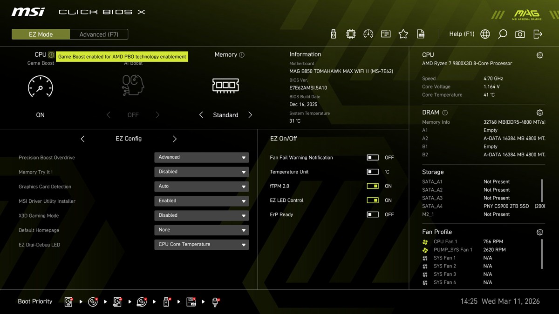Open the search magnifier icon
The image size is (559, 314).
click(503, 34)
